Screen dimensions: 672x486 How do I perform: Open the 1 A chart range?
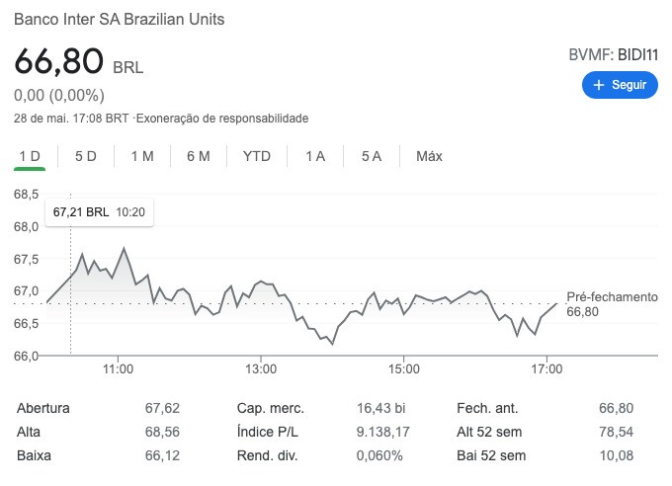click(x=315, y=156)
